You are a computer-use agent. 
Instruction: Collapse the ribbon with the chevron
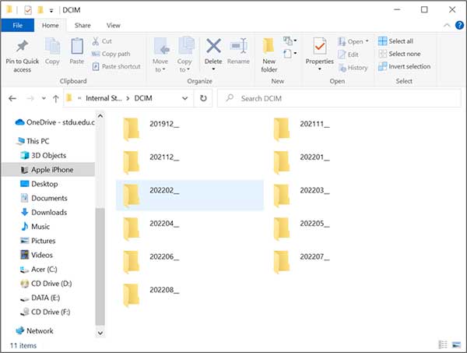pyautogui.click(x=447, y=26)
